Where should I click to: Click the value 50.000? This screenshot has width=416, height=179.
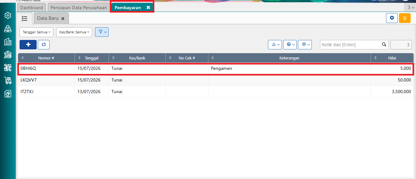404,80
